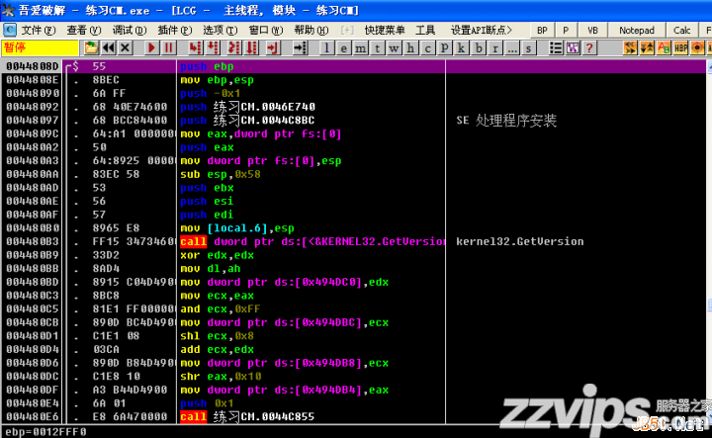This screenshot has height=438, width=712.
Task: Open Memory map with 'm' button
Action: click(361, 47)
